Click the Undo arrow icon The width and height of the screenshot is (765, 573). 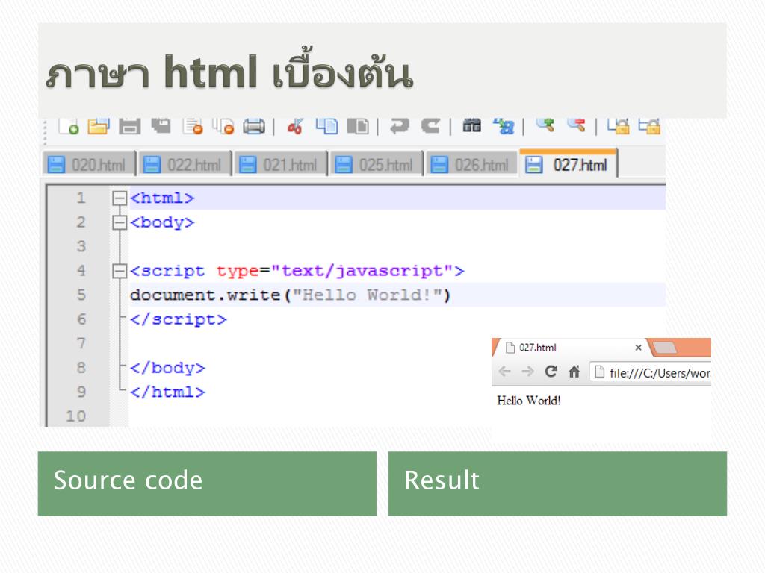point(400,125)
